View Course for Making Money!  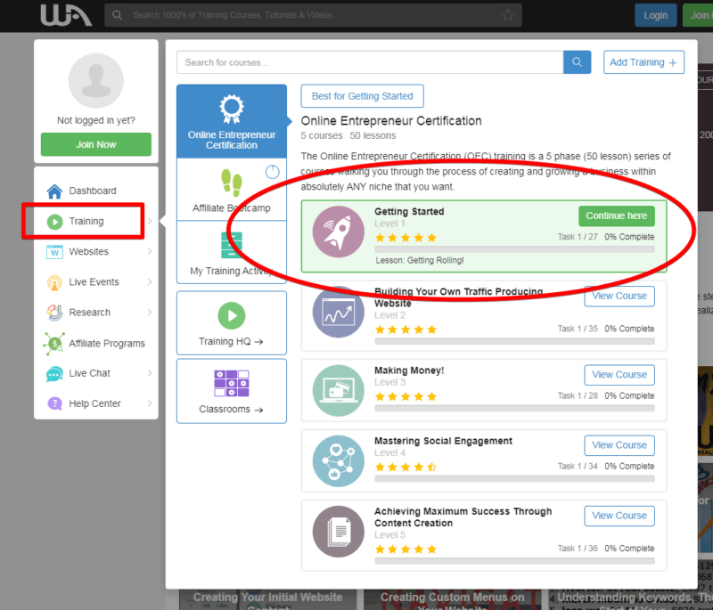(x=619, y=375)
